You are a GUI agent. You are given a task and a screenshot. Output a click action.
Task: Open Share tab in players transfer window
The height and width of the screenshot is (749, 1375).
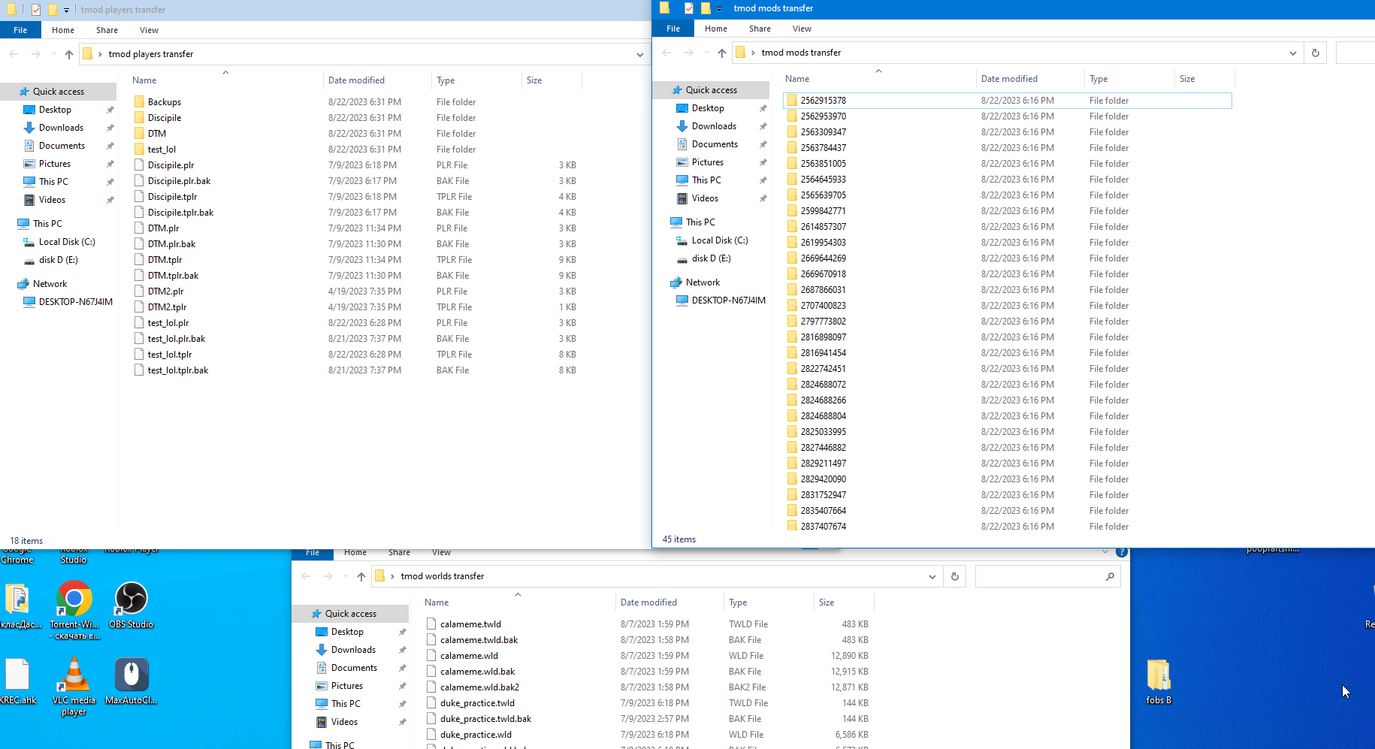tap(107, 30)
